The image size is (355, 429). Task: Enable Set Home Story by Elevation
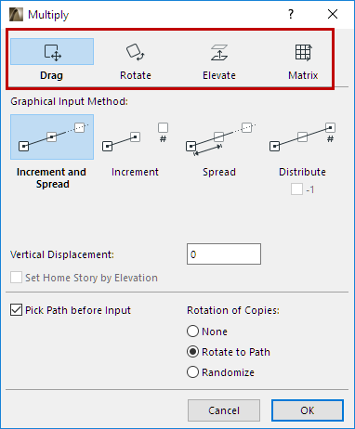click(x=16, y=278)
